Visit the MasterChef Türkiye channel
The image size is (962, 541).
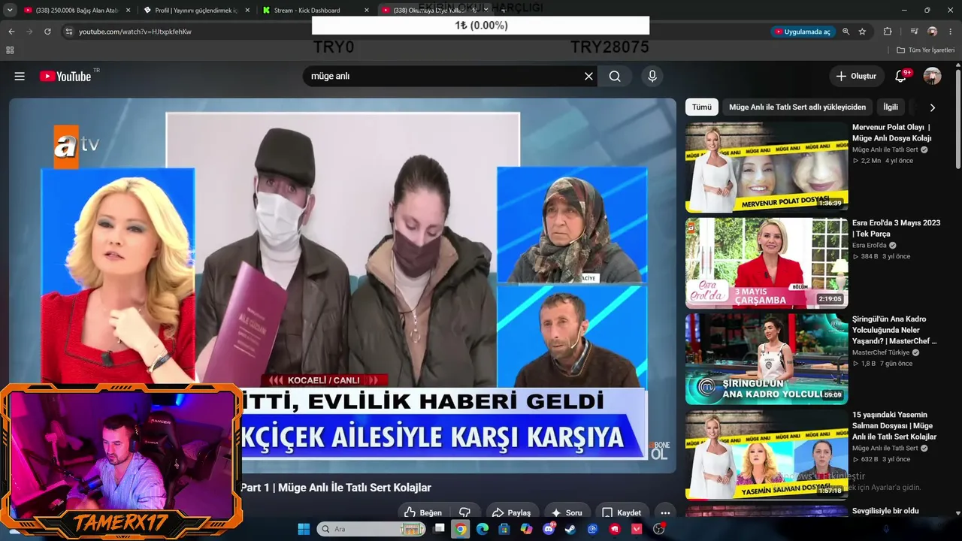pos(881,352)
